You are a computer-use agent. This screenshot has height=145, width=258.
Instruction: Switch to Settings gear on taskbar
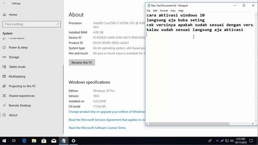click(73, 141)
